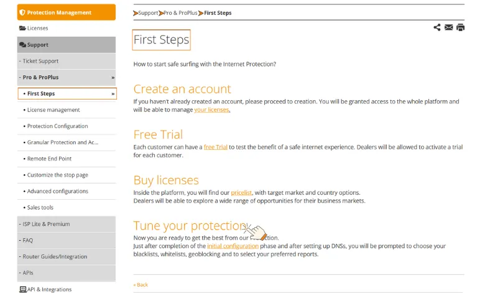Open the APIs sidebar section
This screenshot has height=293, width=480.
click(67, 273)
